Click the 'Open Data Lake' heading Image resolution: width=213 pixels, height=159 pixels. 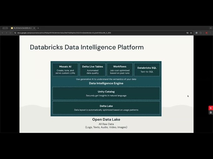(x=106, y=119)
